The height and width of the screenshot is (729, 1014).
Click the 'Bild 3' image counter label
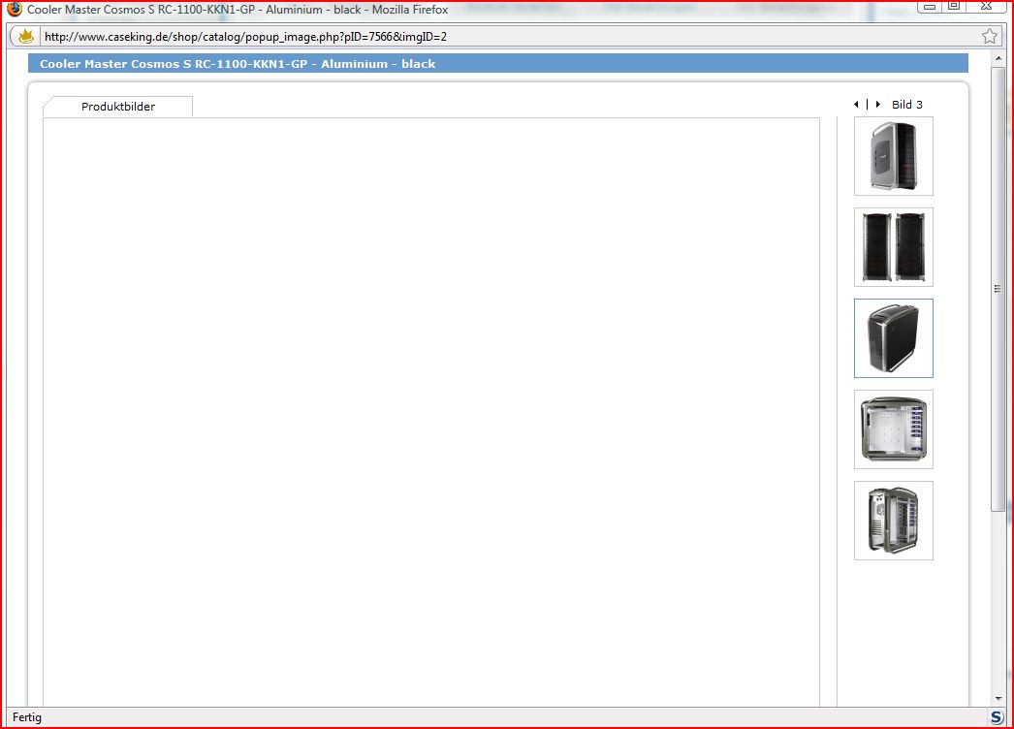click(906, 105)
